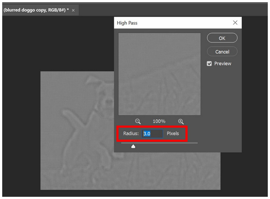Click the Radius label
The image size is (270, 199).
(x=131, y=134)
